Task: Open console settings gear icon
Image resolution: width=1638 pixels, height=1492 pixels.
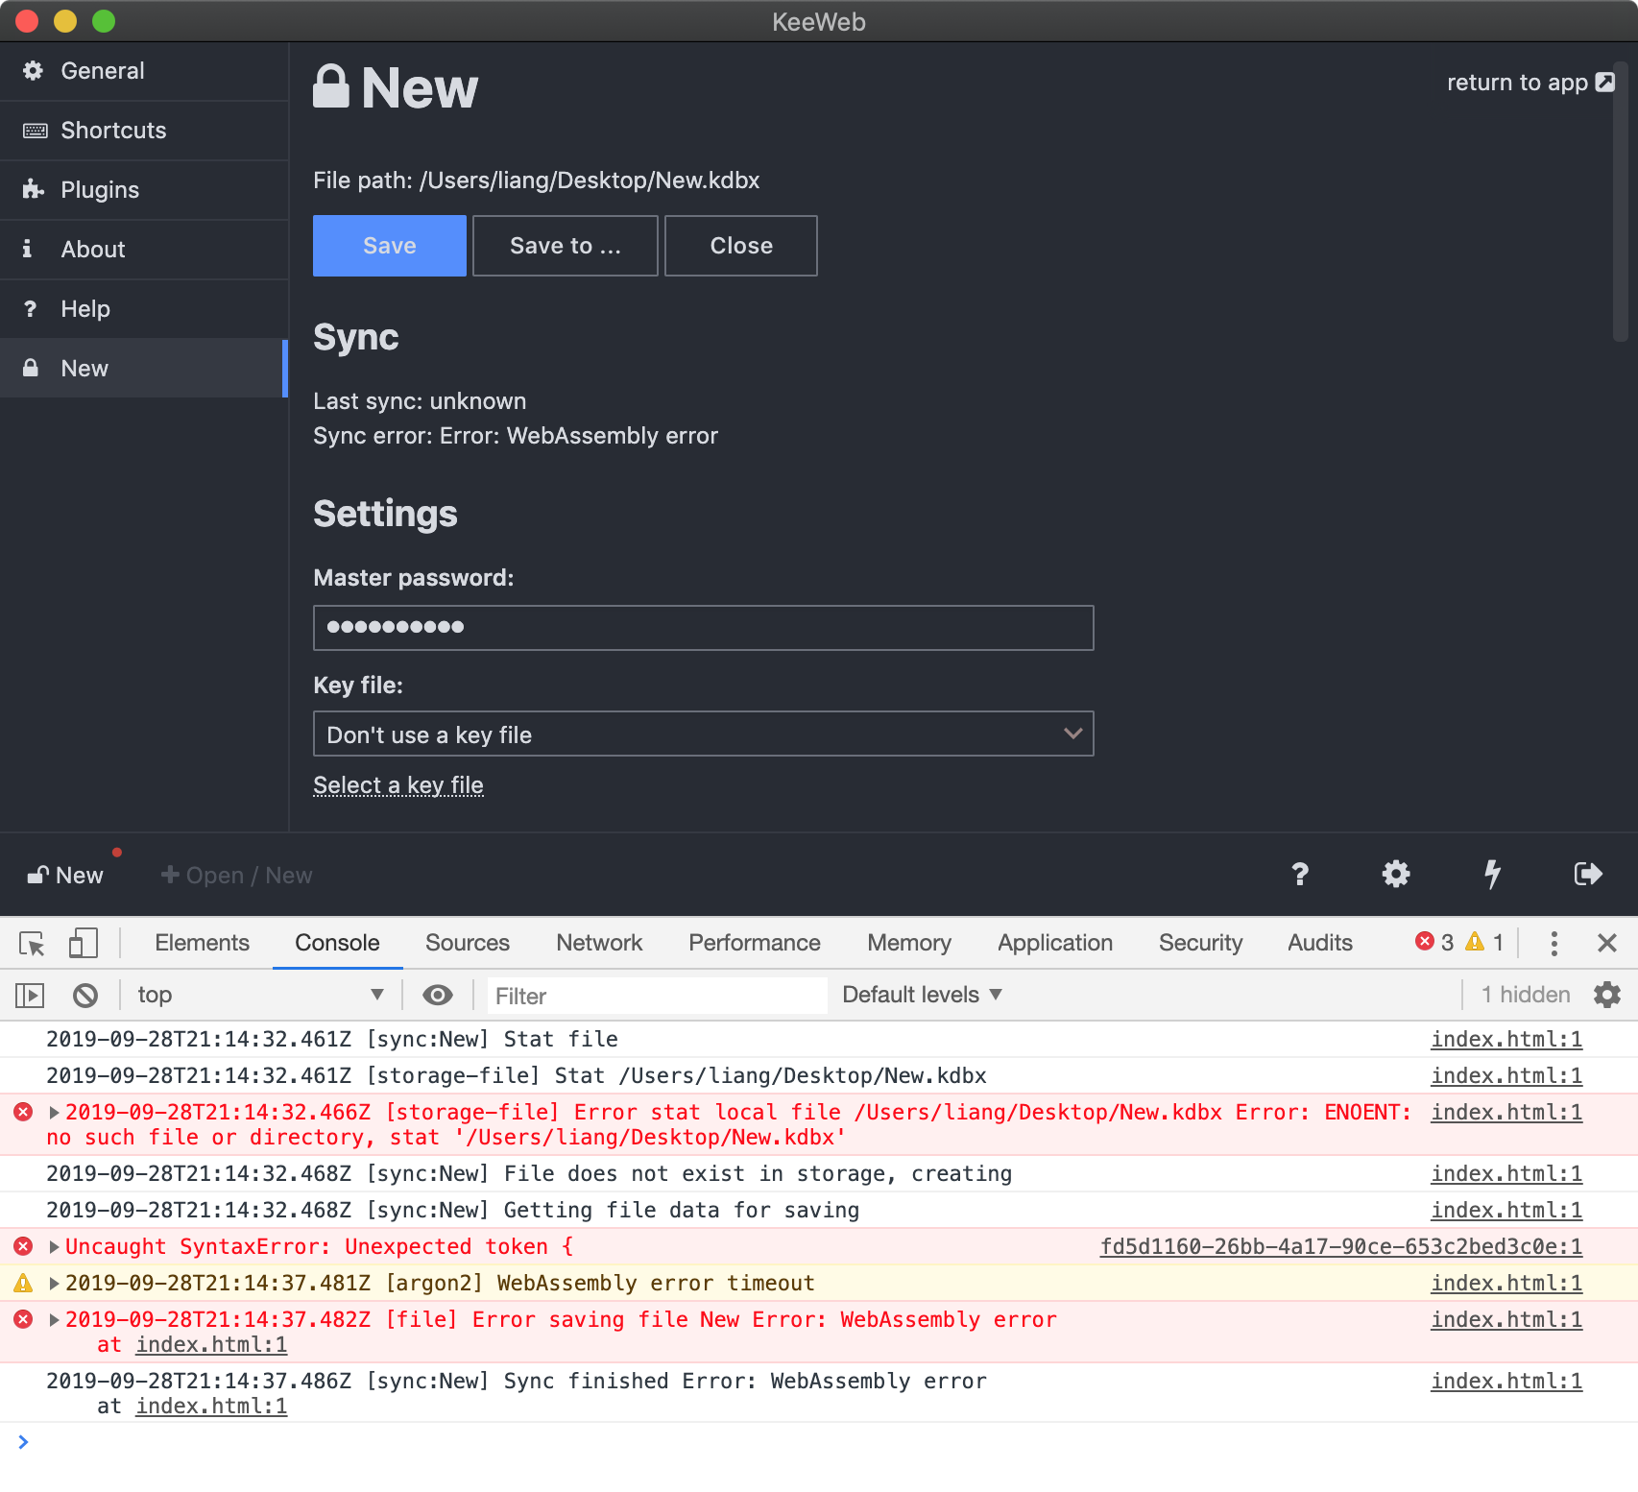Action: [1607, 995]
